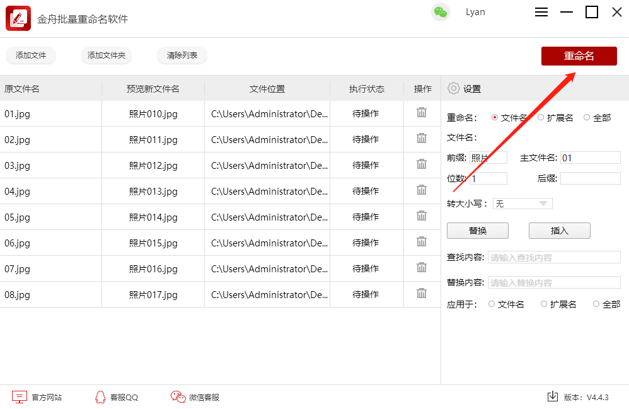Click the 插入 button
This screenshot has height=409, width=629.
560,231
